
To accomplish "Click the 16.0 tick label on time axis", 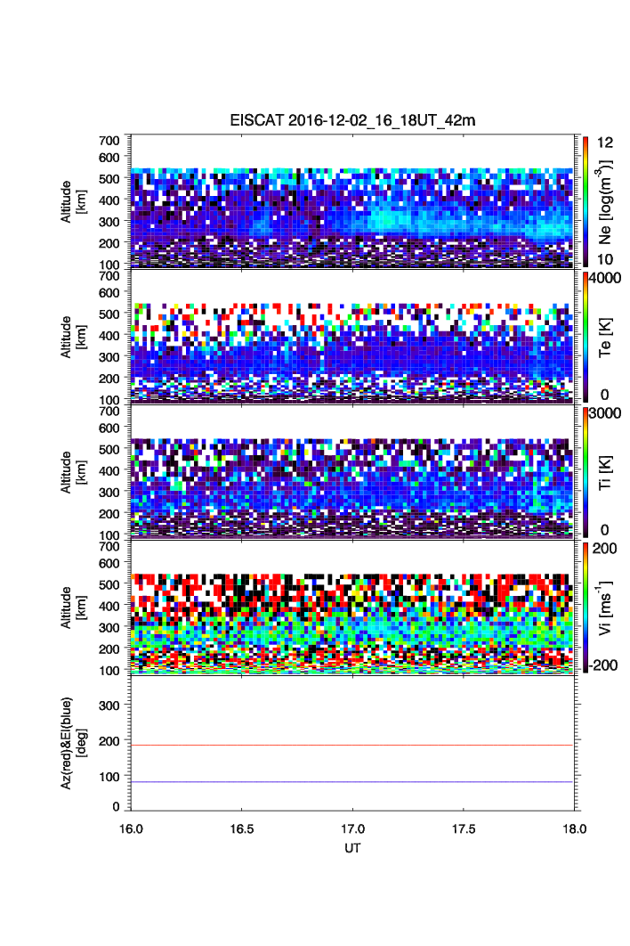I will pyautogui.click(x=132, y=828).
